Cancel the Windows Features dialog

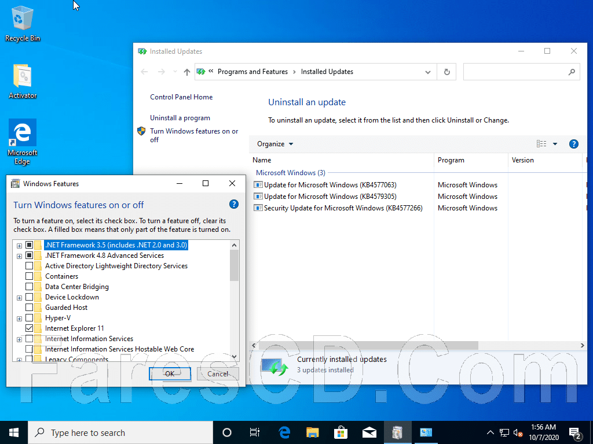coord(218,374)
